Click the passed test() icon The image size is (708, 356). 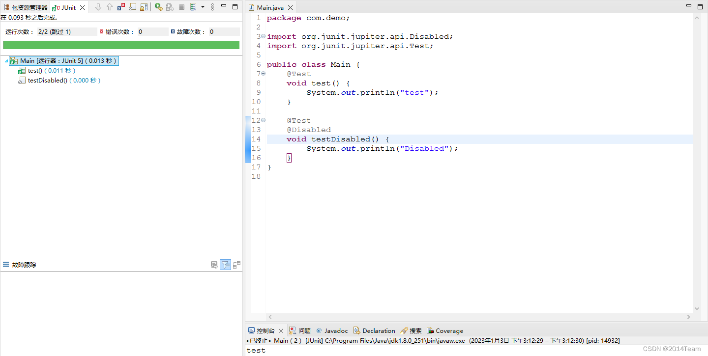pyautogui.click(x=22, y=71)
